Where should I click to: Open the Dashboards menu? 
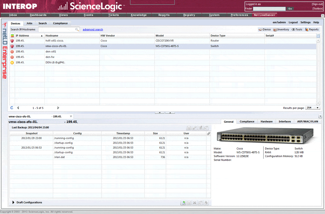click(x=38, y=15)
